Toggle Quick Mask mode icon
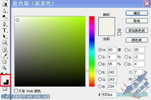 [4, 89]
